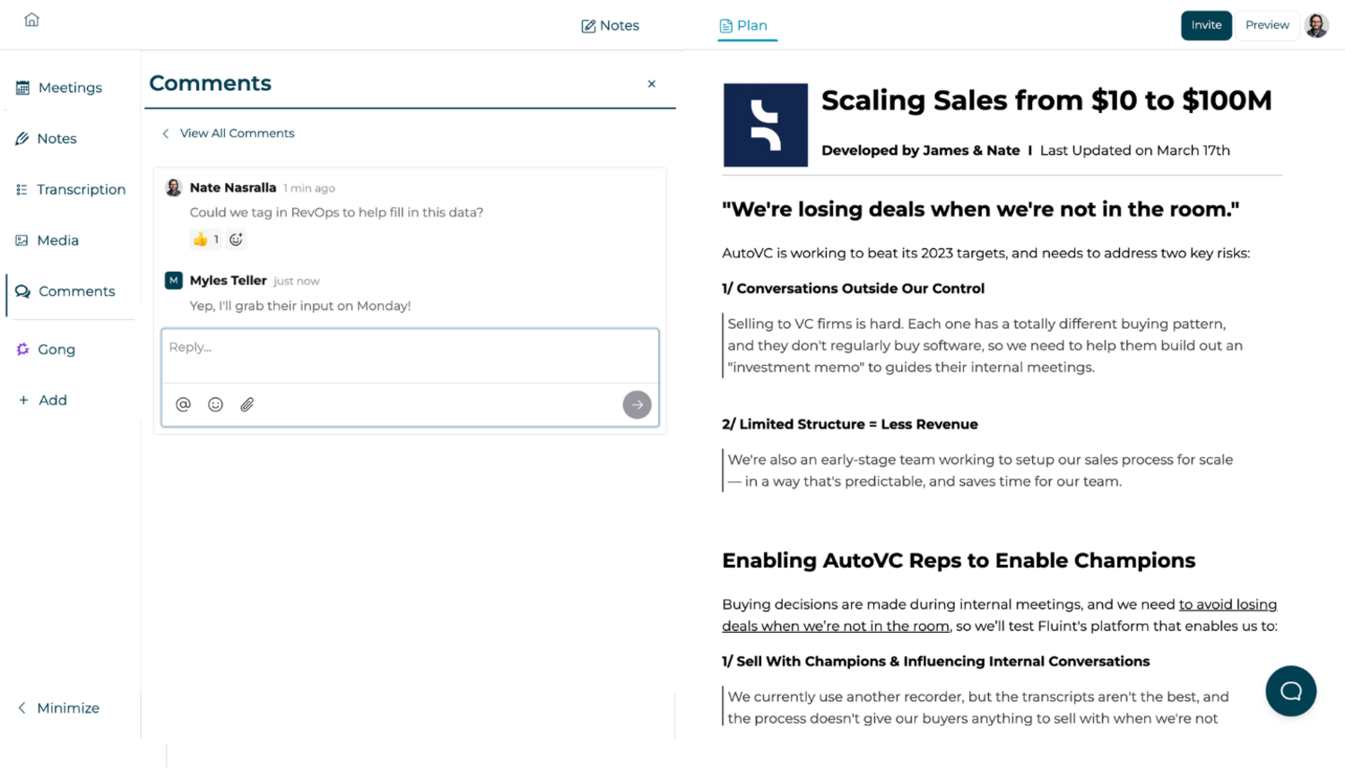Send the reply with the arrow button
Screen dimensions: 1345x771
click(x=637, y=404)
